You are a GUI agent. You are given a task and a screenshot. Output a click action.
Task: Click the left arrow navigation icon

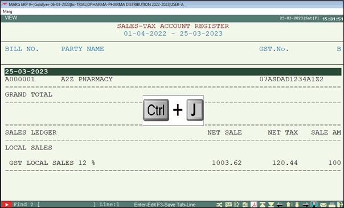[280, 205]
